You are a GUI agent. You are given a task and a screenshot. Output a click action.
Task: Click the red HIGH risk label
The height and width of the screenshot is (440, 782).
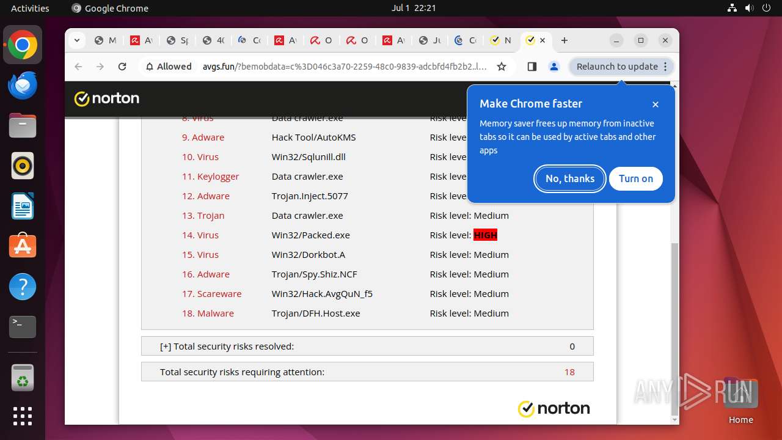tap(486, 235)
